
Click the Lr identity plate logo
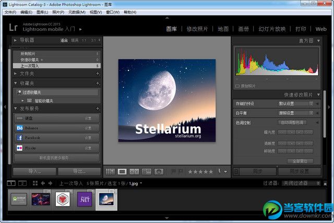pyautogui.click(x=13, y=27)
